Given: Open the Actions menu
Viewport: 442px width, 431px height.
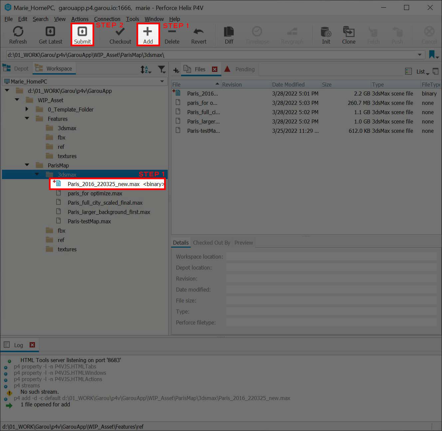Looking at the screenshot, I should (80, 19).
